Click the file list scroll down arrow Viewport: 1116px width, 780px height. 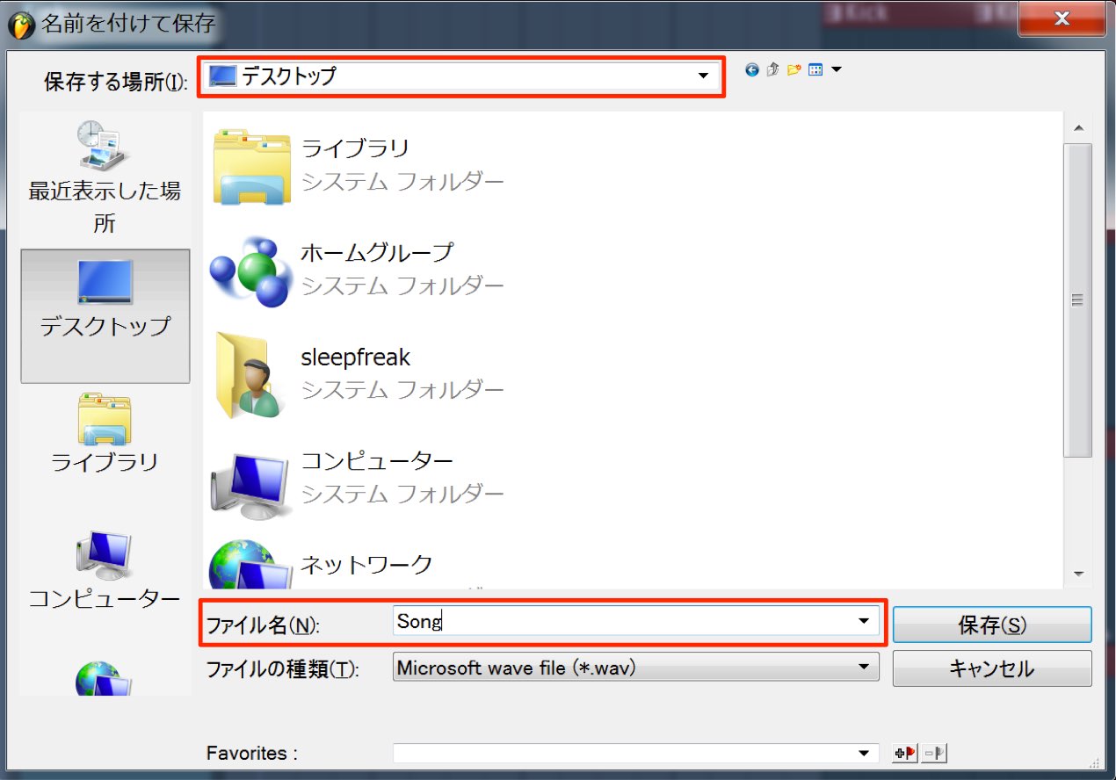(1078, 574)
